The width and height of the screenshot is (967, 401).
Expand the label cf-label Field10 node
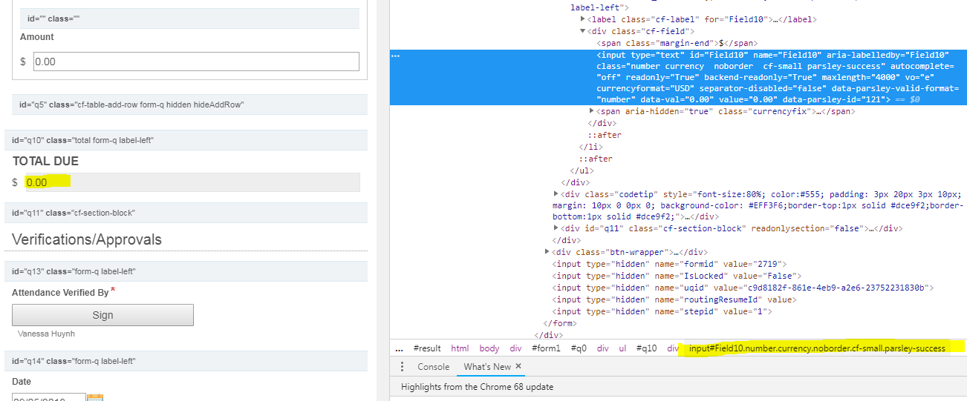[x=583, y=19]
